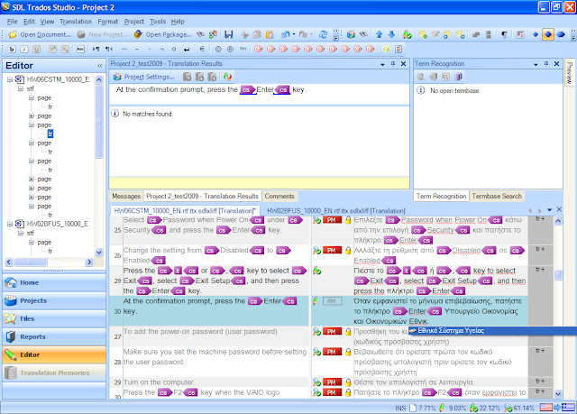Switch to the Termbase Search tab
Viewport: 577px width, 414px height.
(497, 196)
